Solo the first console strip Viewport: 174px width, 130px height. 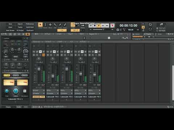click(x=37, y=55)
